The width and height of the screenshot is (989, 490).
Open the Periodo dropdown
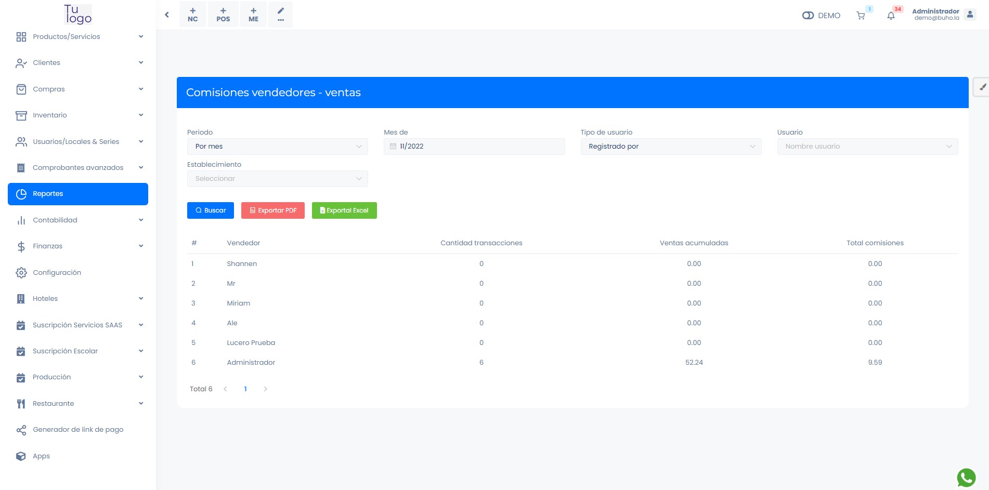pyautogui.click(x=277, y=147)
